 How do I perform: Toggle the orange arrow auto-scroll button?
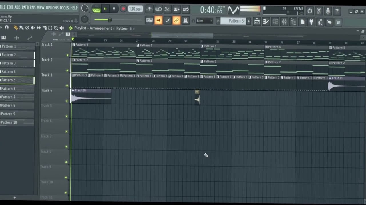[x=158, y=20]
